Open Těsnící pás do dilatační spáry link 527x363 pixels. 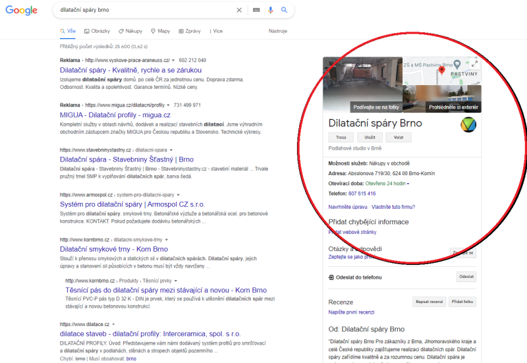166,290
